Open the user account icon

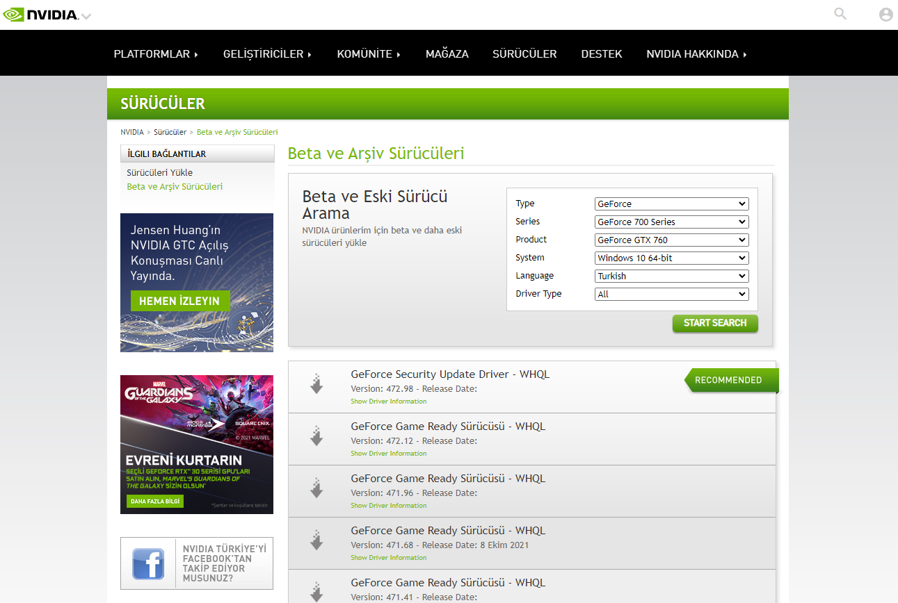coord(885,15)
